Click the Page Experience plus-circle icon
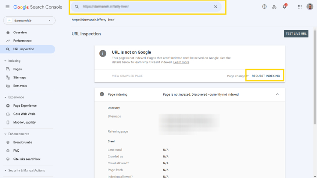The width and height of the screenshot is (317, 178). (8, 106)
